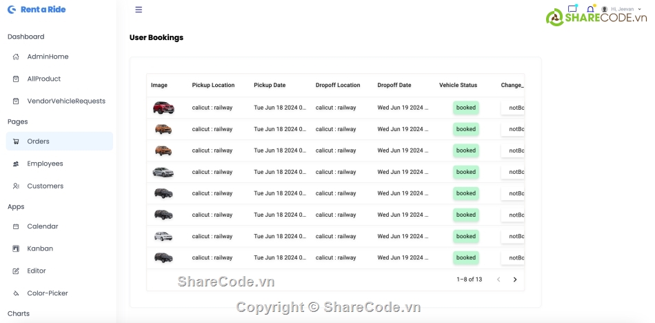655x323 pixels.
Task: Open last row's notBooked status dropdown
Action: pyautogui.click(x=514, y=258)
